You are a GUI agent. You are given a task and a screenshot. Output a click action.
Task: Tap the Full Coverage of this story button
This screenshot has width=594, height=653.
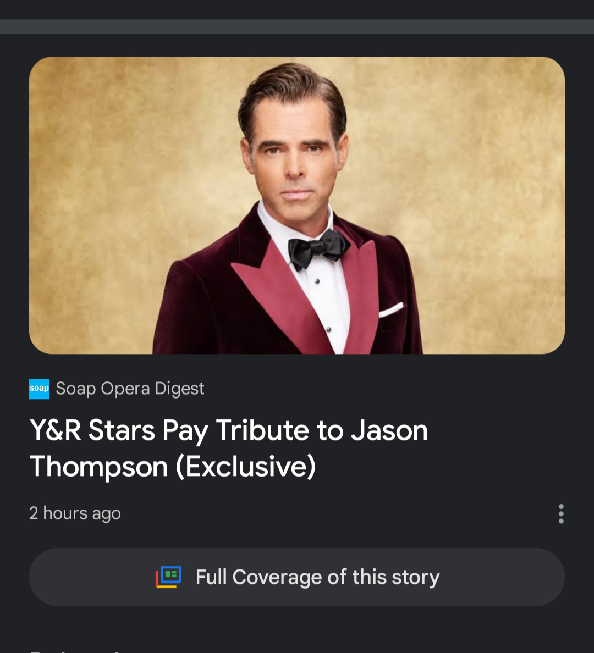[x=297, y=577]
